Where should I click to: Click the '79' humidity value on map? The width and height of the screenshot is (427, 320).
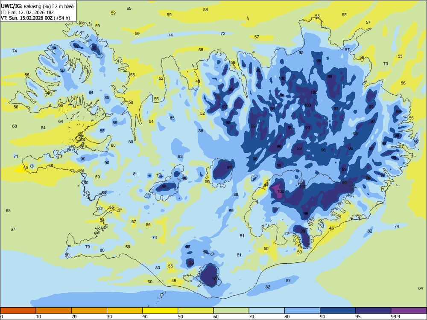point(88,247)
